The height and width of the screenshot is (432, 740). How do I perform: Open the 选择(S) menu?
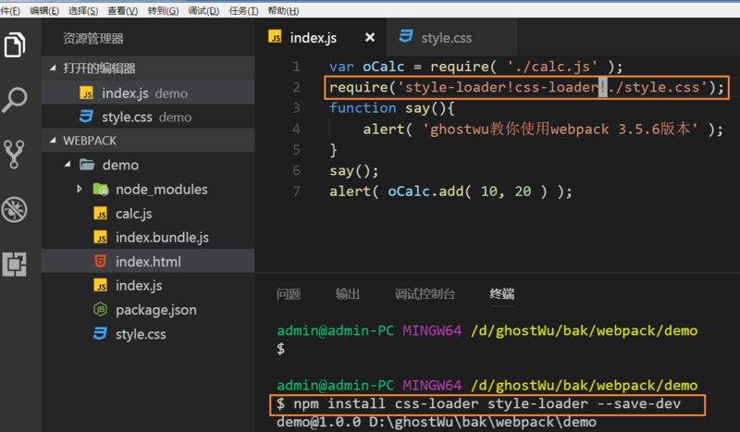click(83, 10)
